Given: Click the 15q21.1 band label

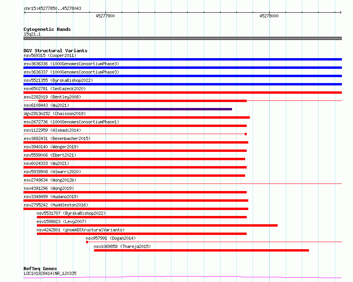Looking at the screenshot, I should pos(32,34).
